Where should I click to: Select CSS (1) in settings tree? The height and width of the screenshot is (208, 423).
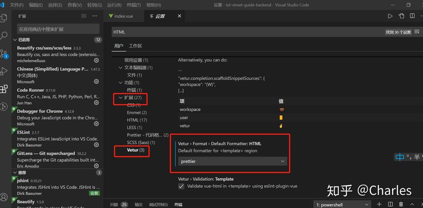(x=134, y=105)
